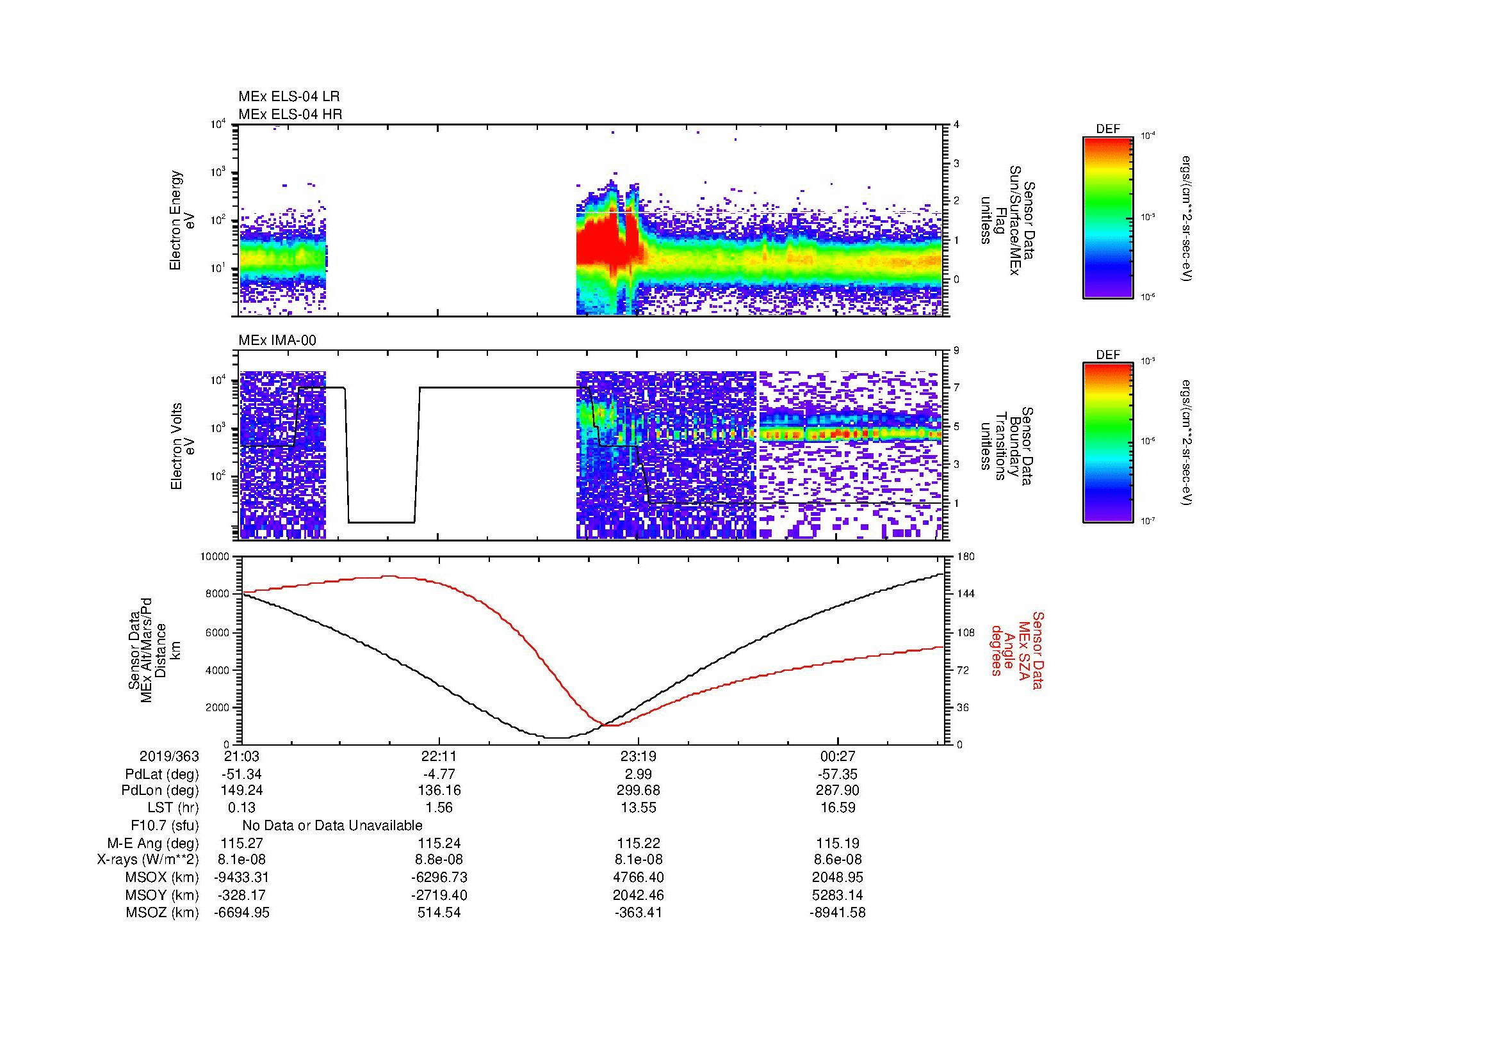Click the MSOX value '-6296.73'
1498x1058 pixels.
439,878
